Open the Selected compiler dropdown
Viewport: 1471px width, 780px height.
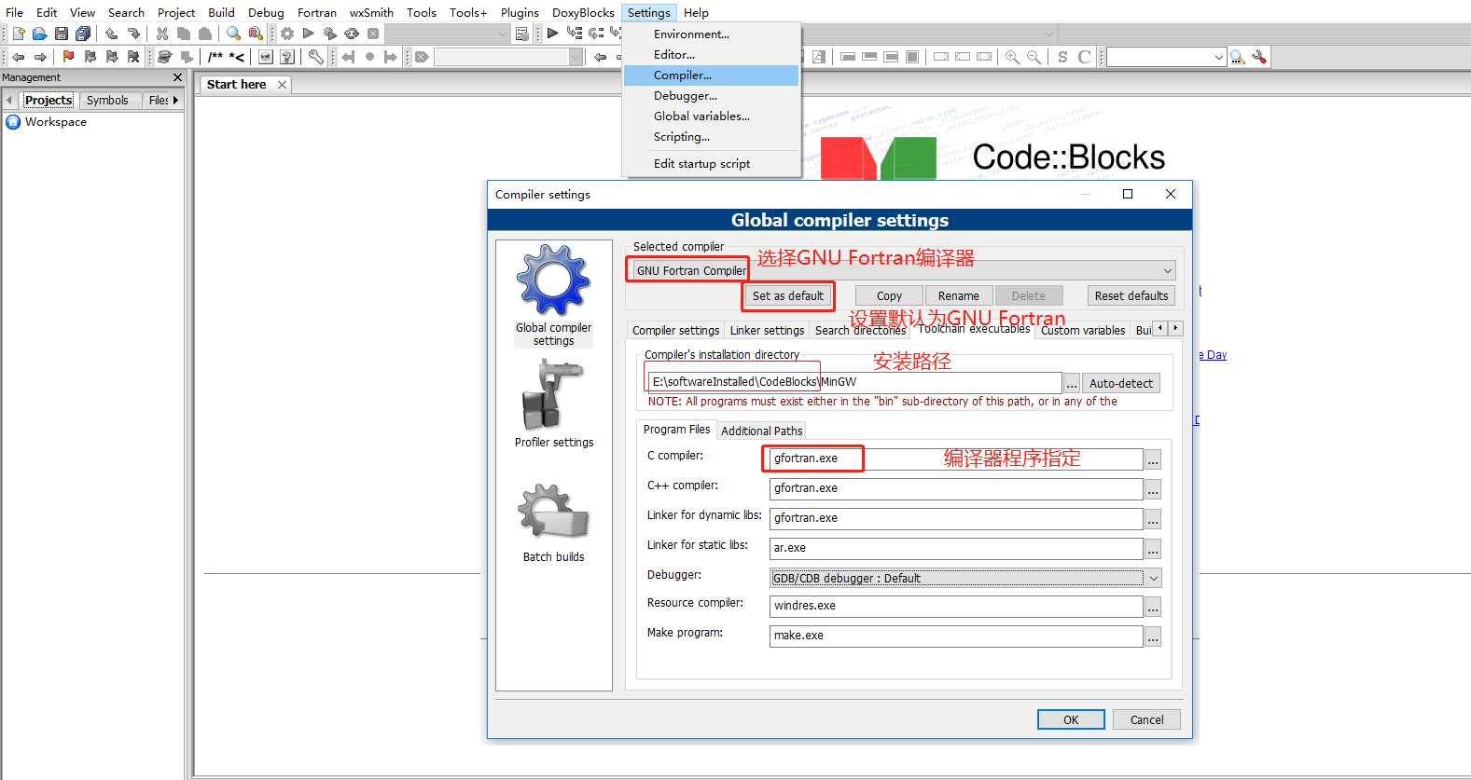pos(901,270)
